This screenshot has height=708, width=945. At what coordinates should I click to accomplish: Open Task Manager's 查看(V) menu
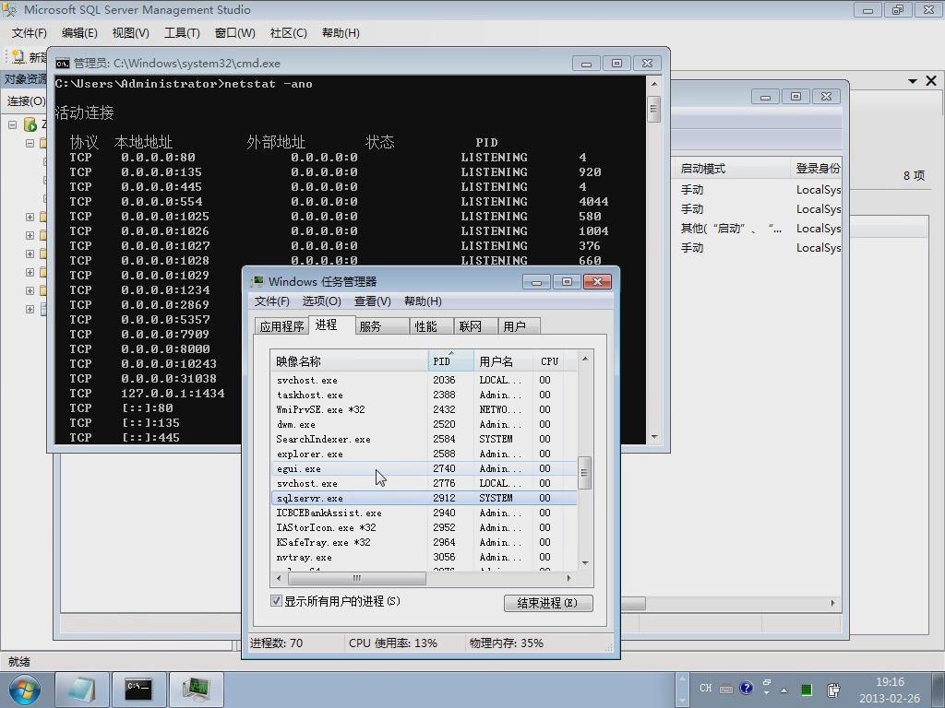(x=373, y=301)
